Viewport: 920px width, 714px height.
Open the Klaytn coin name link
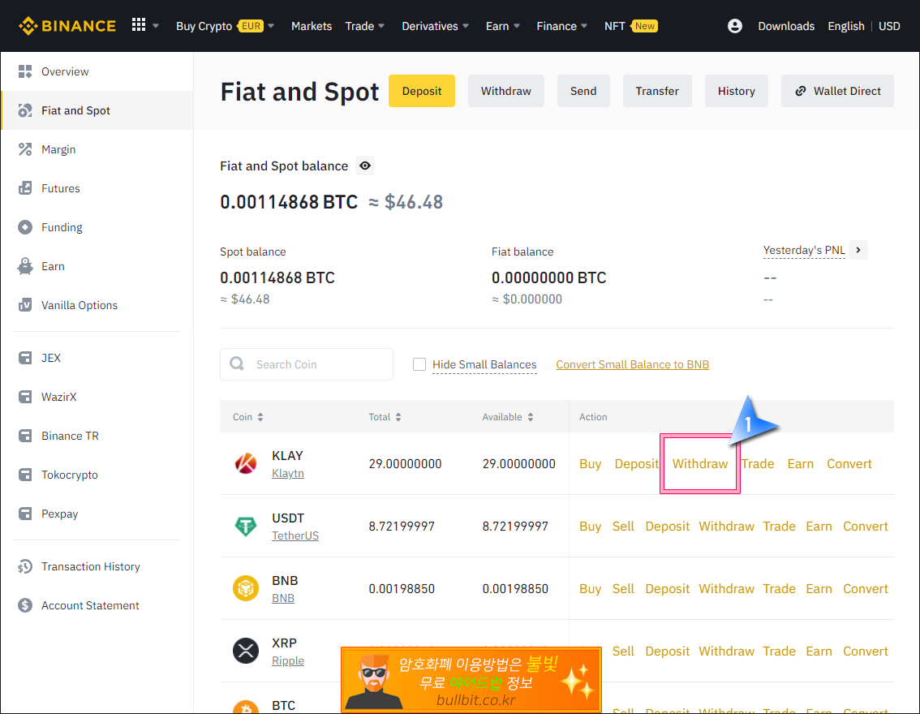coord(288,474)
